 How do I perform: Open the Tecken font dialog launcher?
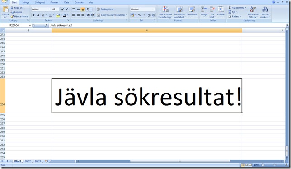click(x=68, y=20)
